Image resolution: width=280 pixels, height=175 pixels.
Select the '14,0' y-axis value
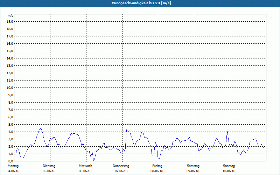click(x=10, y=58)
